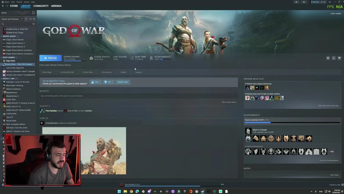This screenshot has width=344, height=194.
Task: Click the download manager game icon
Action: coord(122,185)
